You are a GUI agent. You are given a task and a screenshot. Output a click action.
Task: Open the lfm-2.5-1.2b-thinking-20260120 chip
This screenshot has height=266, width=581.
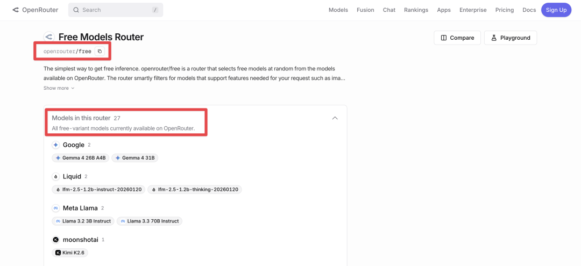point(195,189)
